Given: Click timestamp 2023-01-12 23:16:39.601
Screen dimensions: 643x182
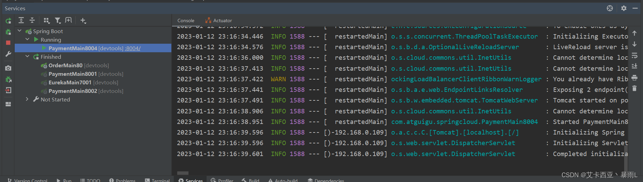Looking at the screenshot, I should coord(220,154).
